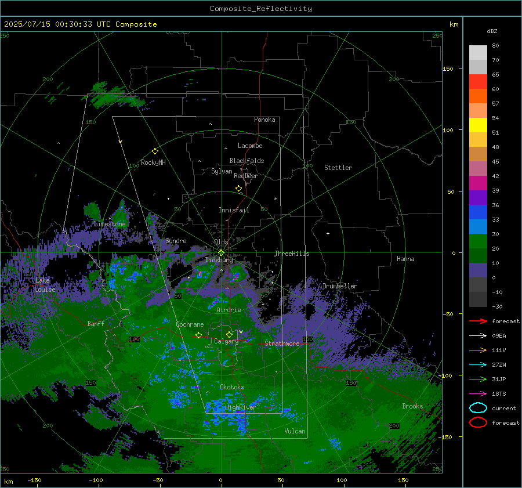This screenshot has width=522, height=488.
Task: Click the white plus marker near Hanna
Action: coord(328,233)
